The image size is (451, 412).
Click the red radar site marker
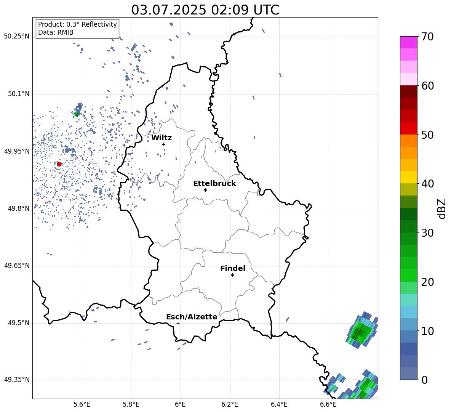click(x=59, y=164)
